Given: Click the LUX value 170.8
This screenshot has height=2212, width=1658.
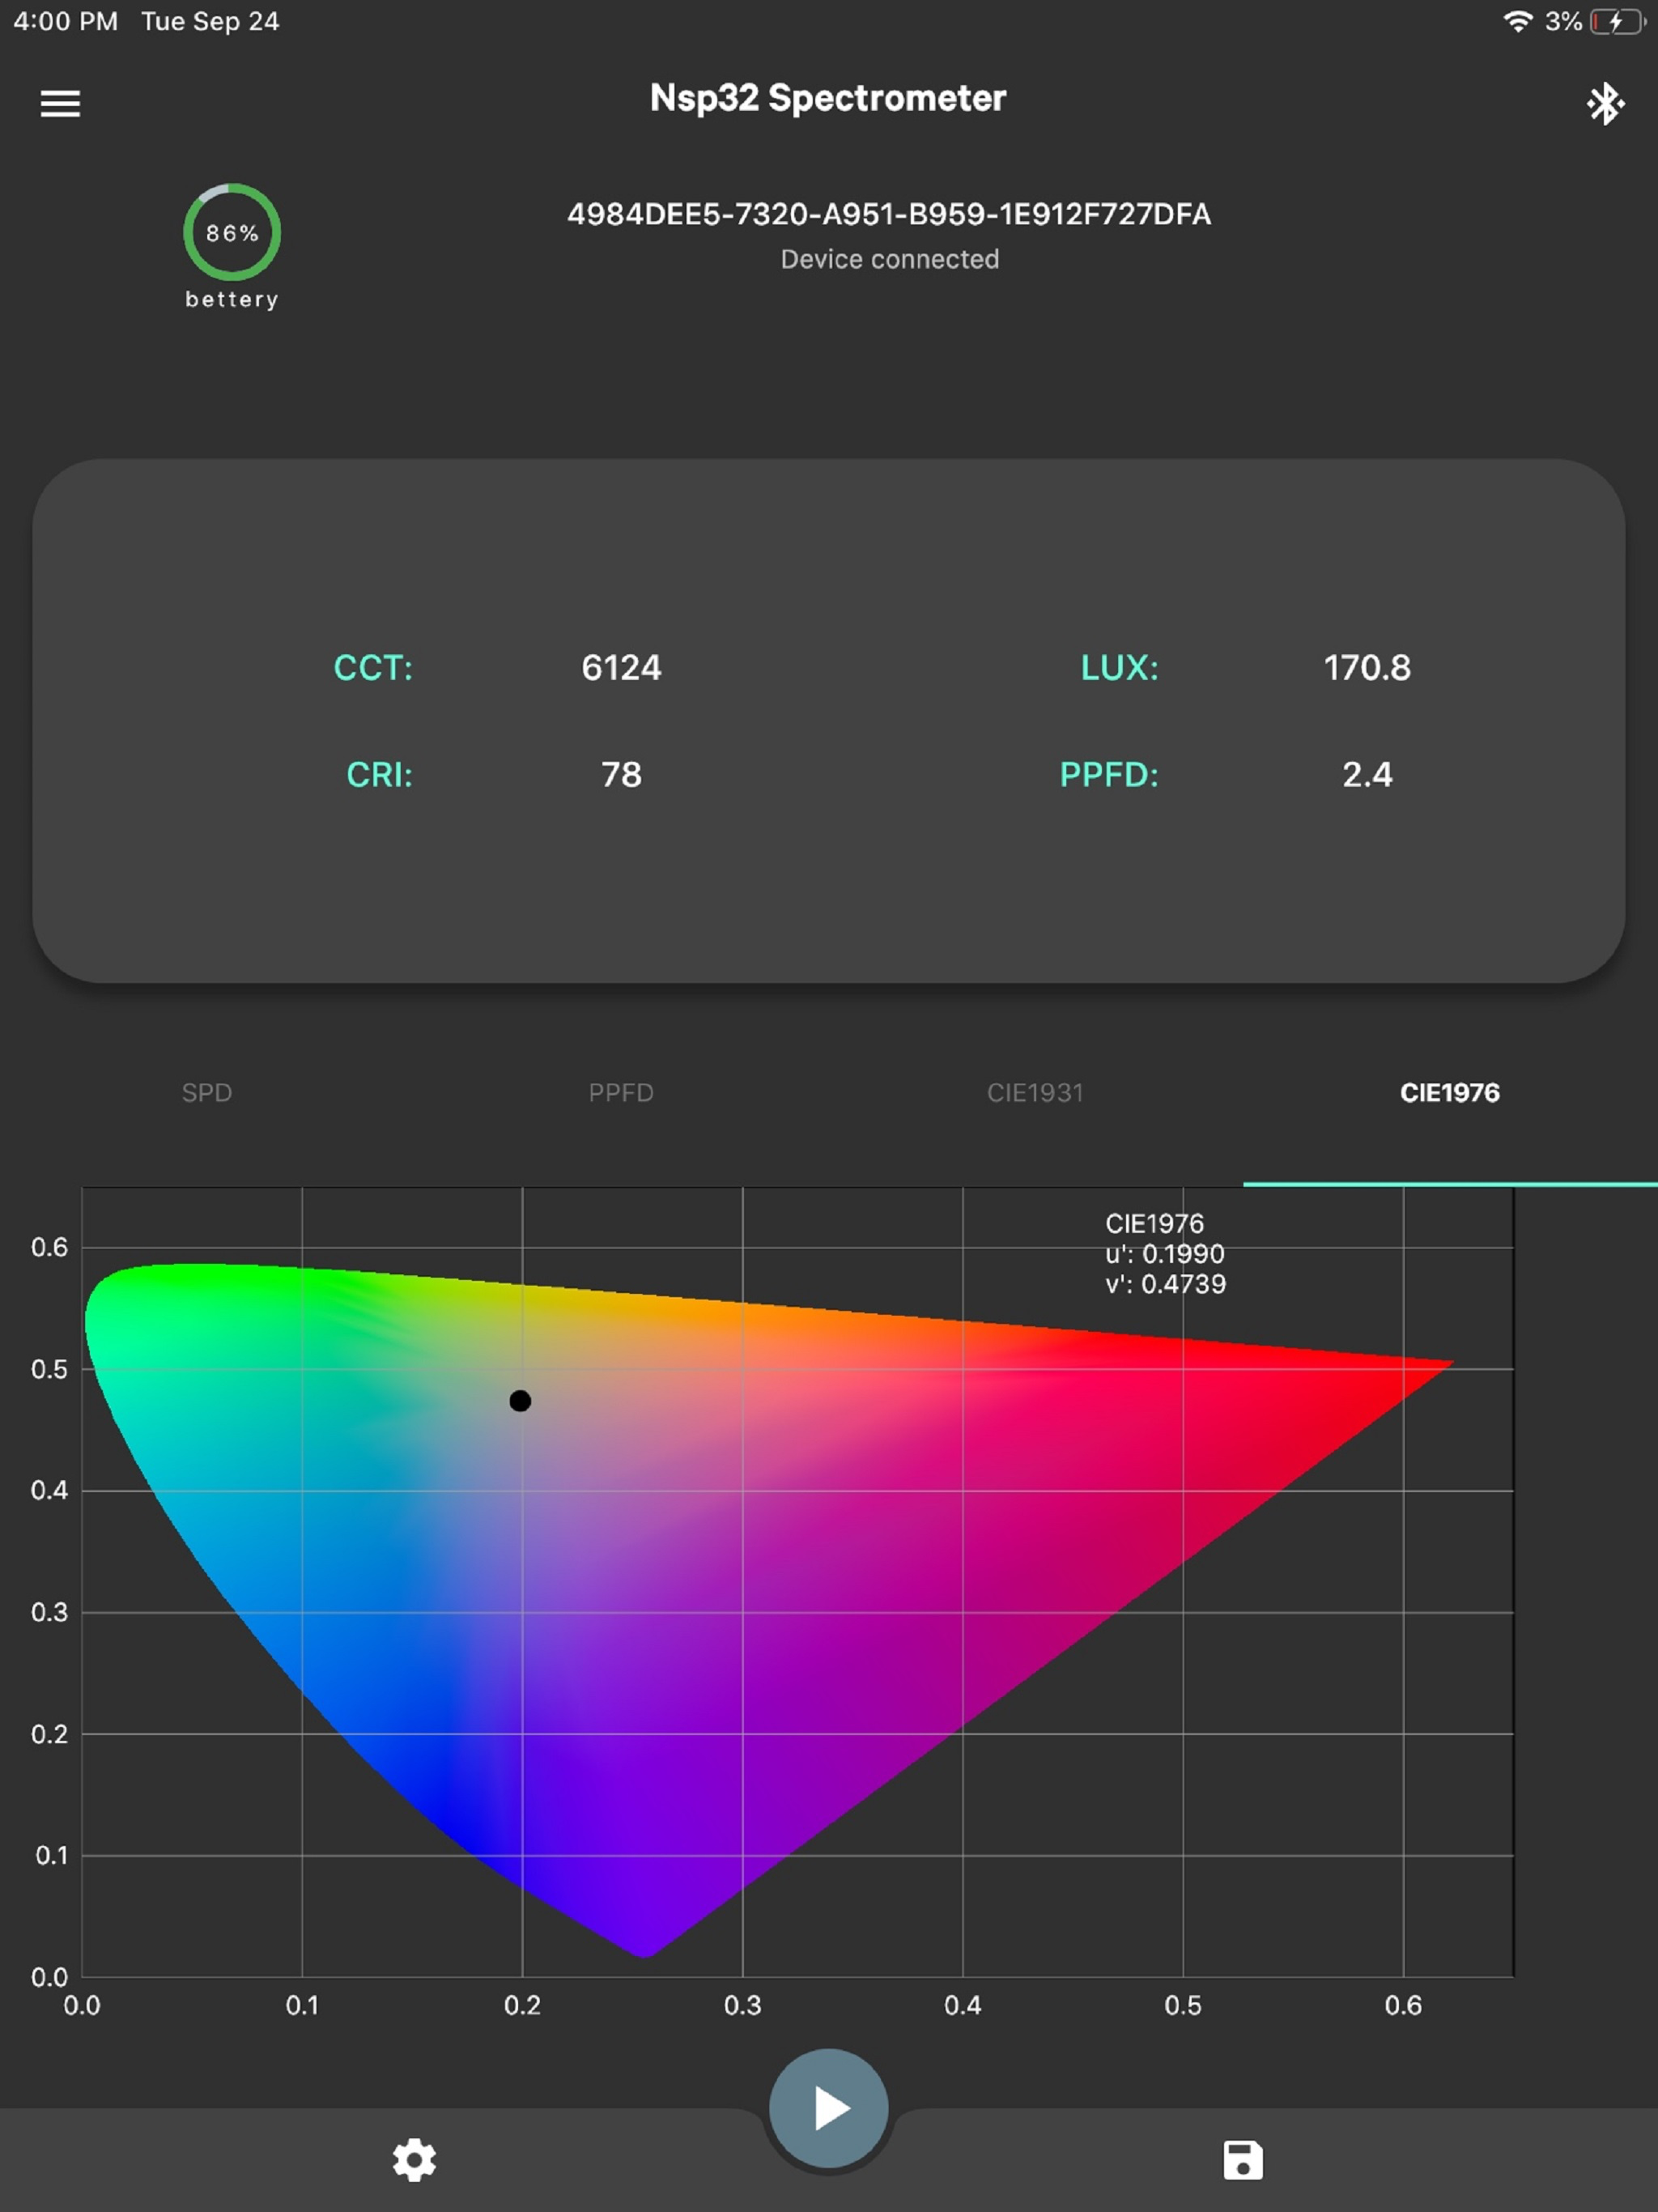Looking at the screenshot, I should pos(1367,667).
